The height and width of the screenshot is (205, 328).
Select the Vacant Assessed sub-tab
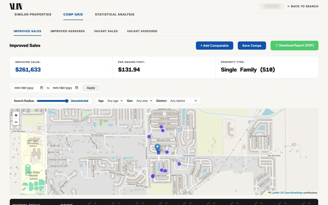(142, 31)
